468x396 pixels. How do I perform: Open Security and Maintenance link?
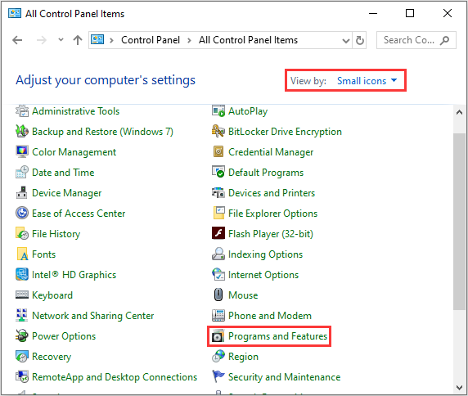pos(284,377)
